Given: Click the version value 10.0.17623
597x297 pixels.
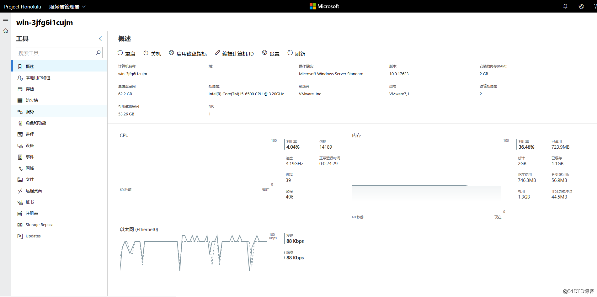Looking at the screenshot, I should (x=399, y=74).
